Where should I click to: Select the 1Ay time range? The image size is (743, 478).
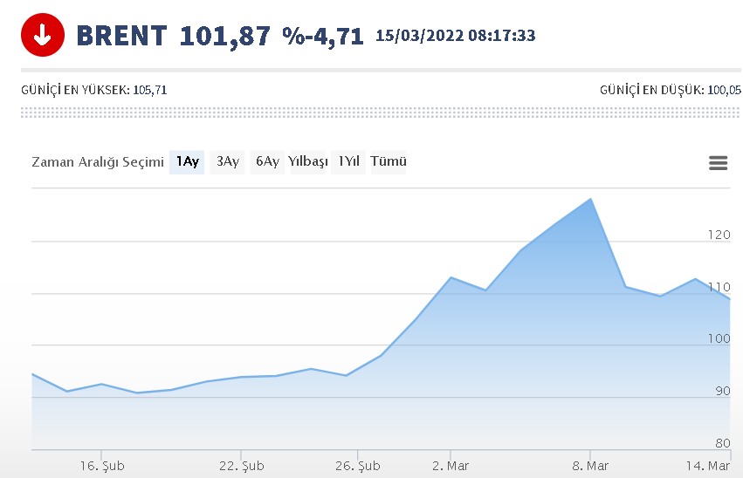(187, 162)
